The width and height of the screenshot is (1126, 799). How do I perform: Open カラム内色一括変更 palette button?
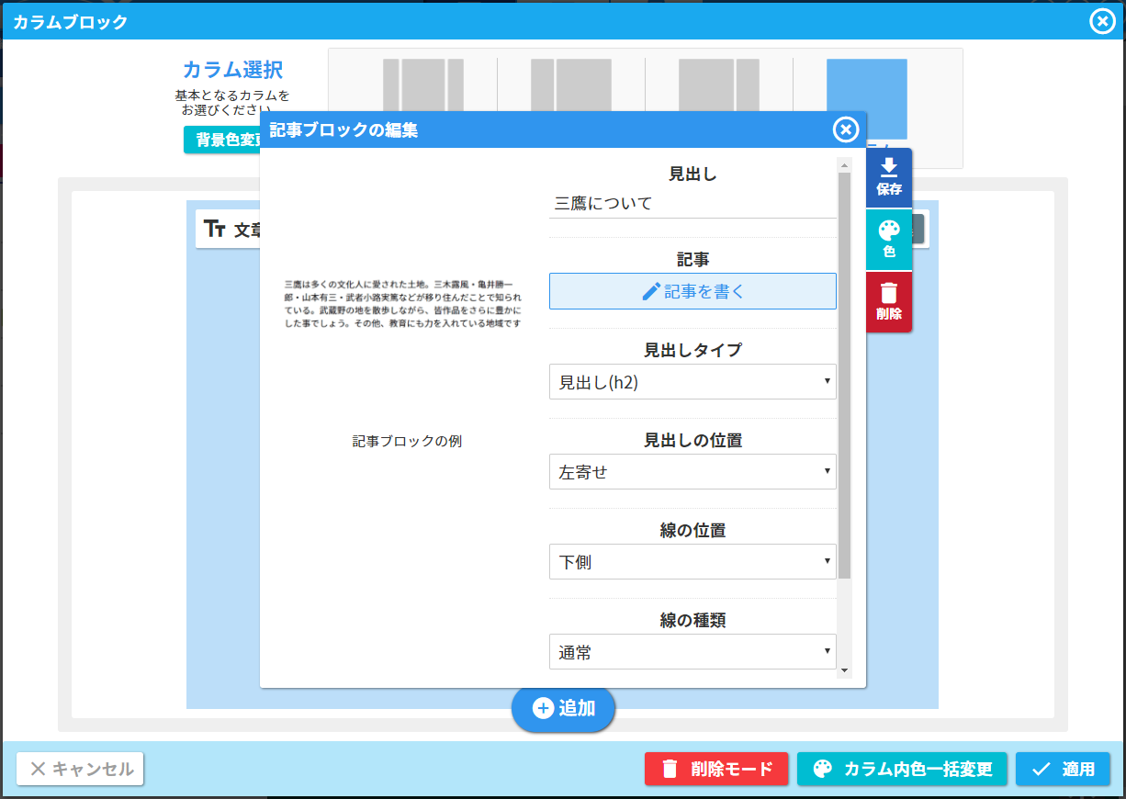(902, 769)
